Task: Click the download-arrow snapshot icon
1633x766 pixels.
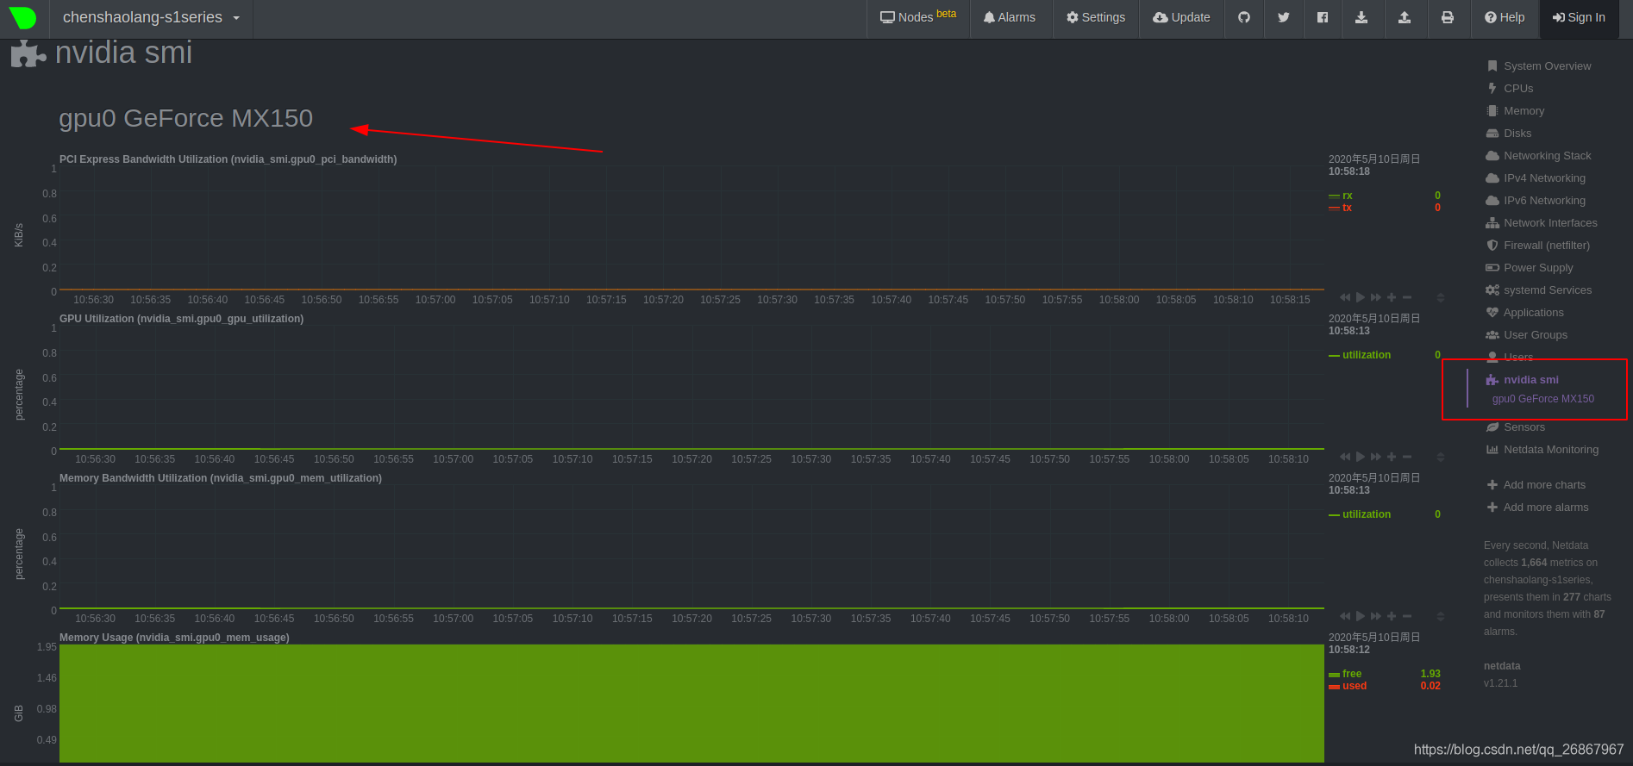Action: click(1361, 17)
